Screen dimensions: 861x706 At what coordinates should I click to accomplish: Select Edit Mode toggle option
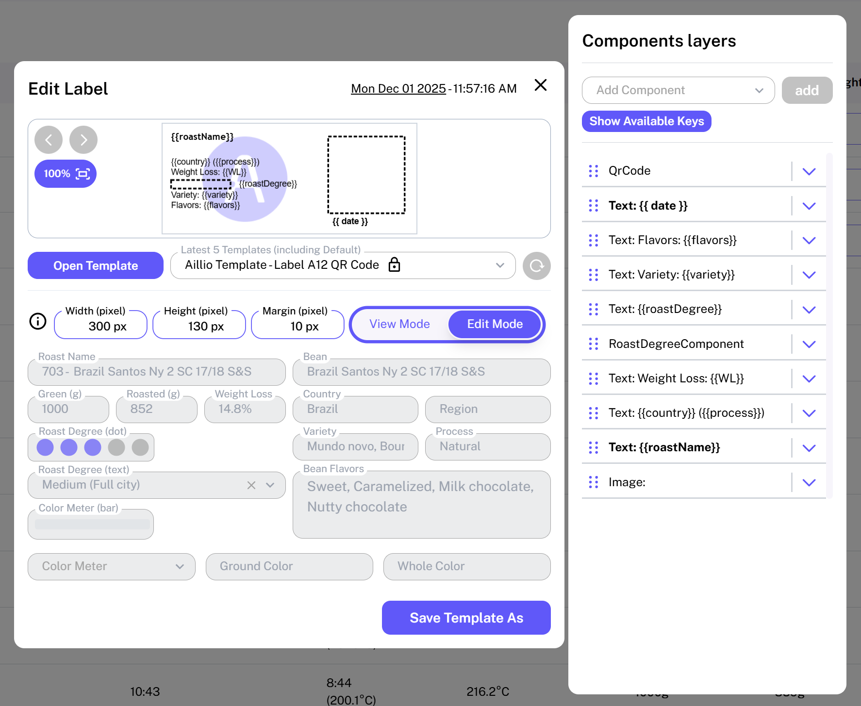pyautogui.click(x=495, y=324)
